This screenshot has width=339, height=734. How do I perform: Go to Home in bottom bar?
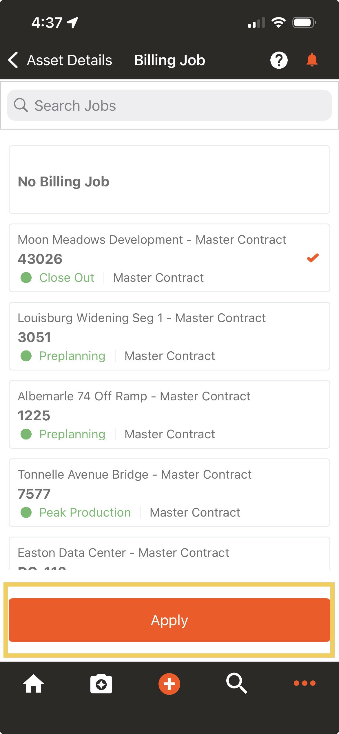(33, 683)
